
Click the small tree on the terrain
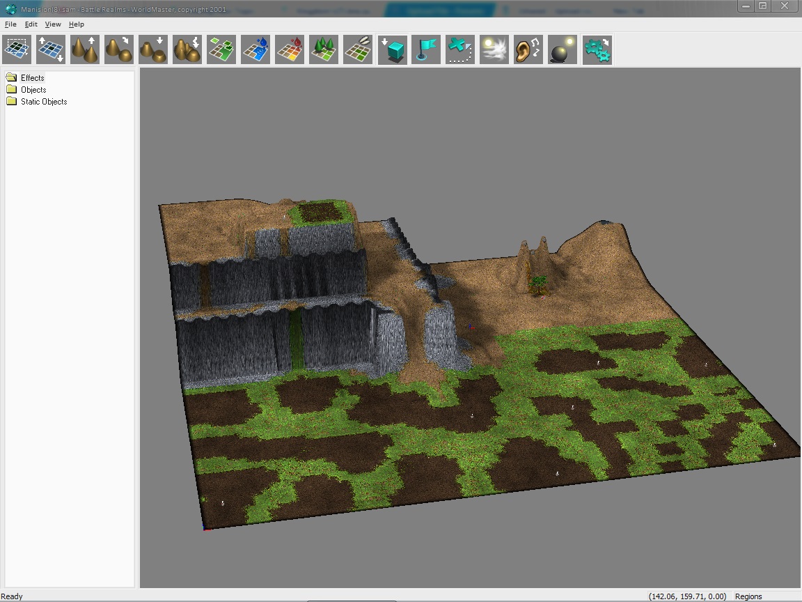[x=537, y=284]
